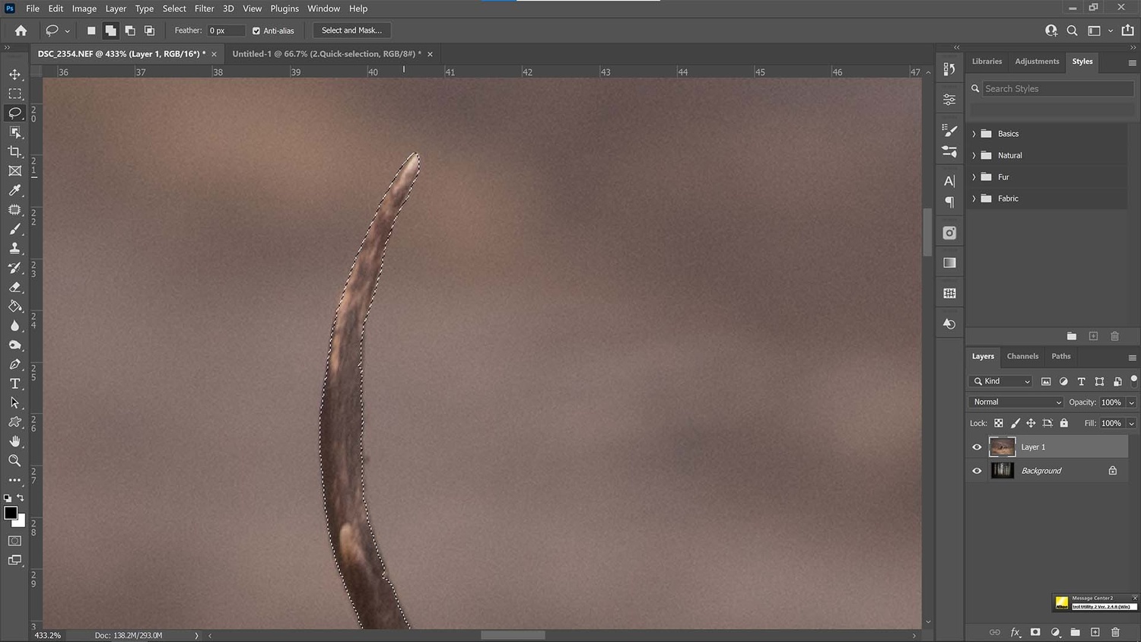Select the Frame tool

[14, 171]
